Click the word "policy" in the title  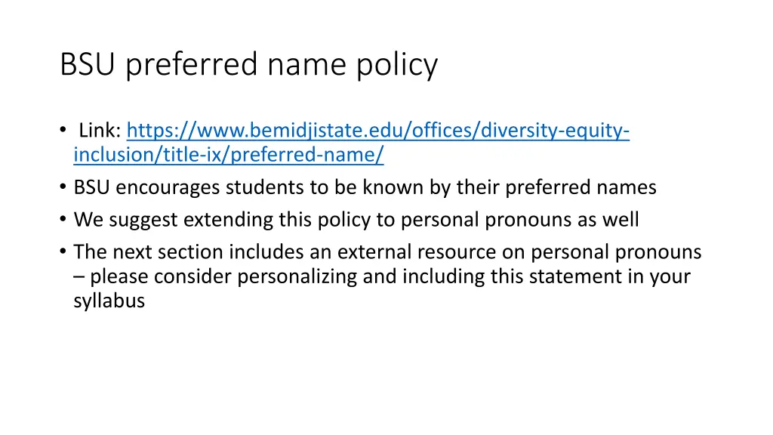tap(400, 65)
